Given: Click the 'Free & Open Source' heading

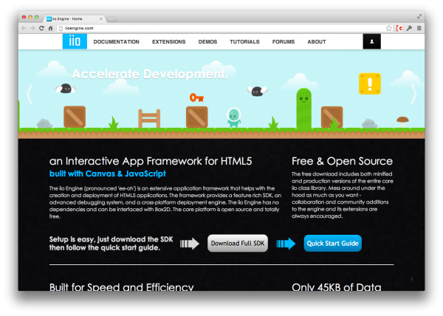Looking at the screenshot, I should tap(342, 161).
